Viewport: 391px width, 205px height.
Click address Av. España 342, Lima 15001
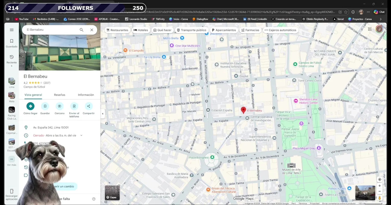click(x=51, y=128)
